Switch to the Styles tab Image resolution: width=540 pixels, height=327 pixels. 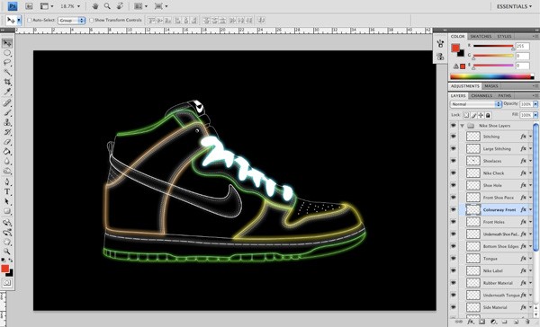tap(504, 37)
